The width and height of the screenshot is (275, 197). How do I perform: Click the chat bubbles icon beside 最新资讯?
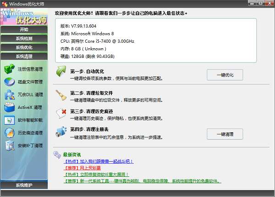(57, 155)
